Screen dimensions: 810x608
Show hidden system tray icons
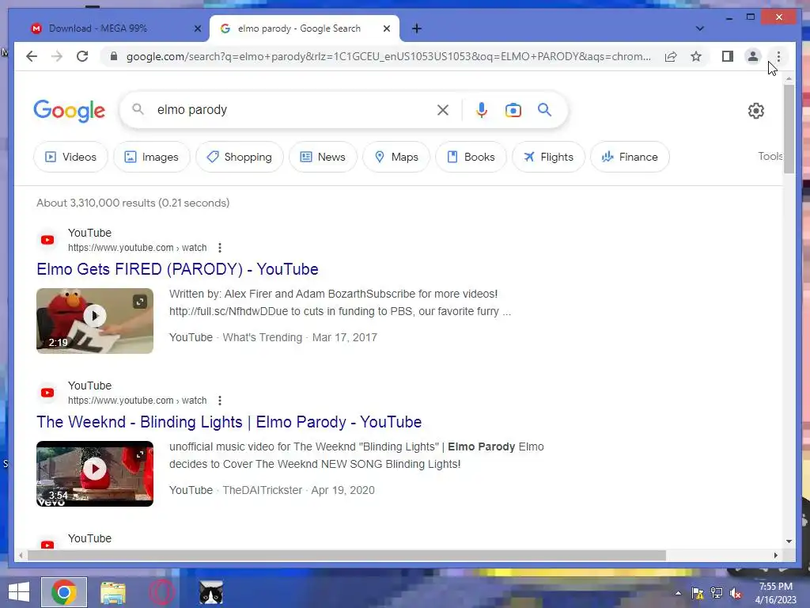[678, 593]
